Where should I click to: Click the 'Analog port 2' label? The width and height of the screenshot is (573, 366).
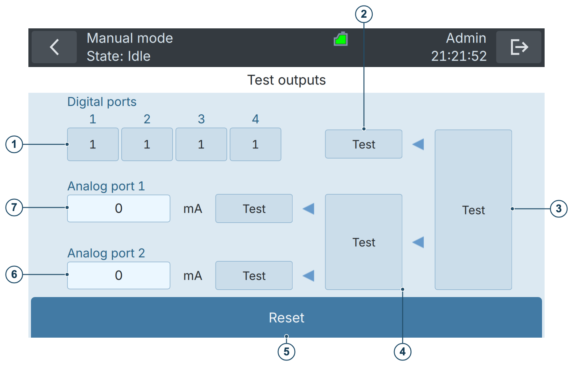106,253
